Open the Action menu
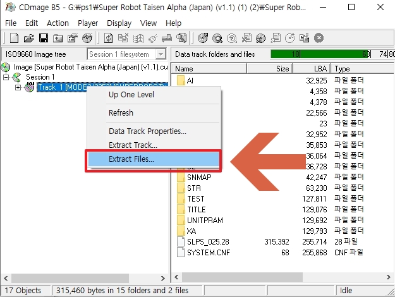 point(58,23)
